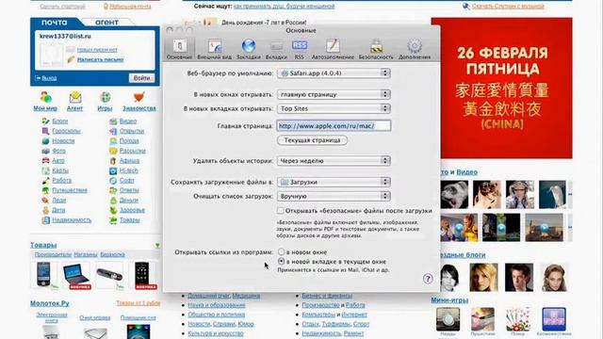Open the Афиша link

130,161
